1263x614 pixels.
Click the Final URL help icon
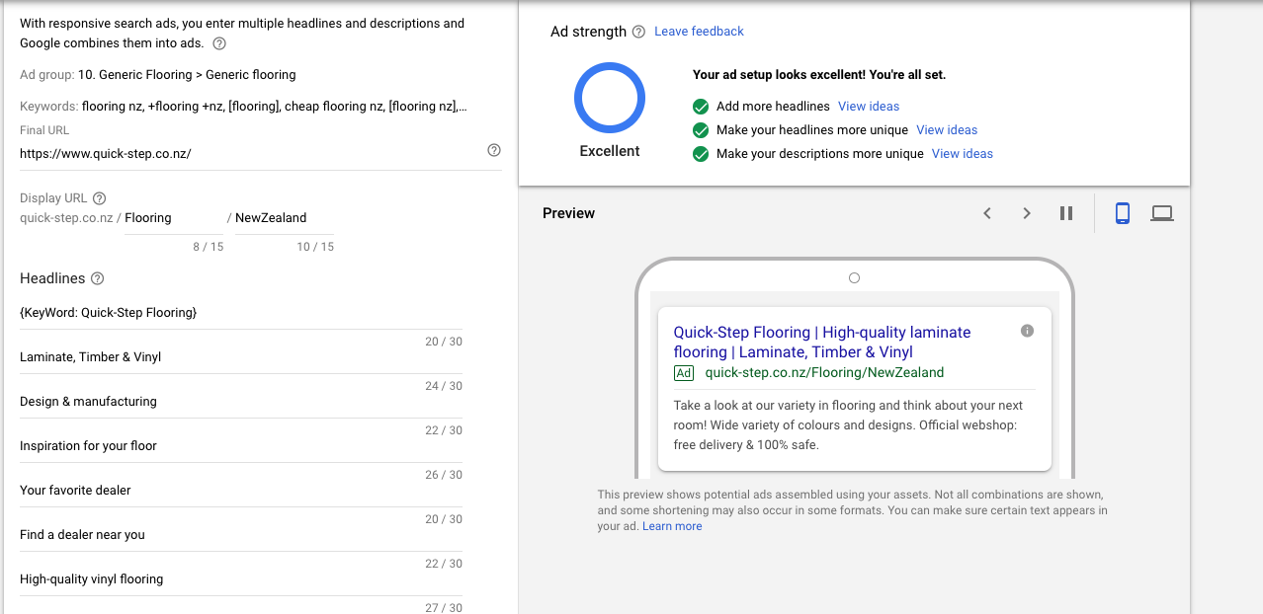point(494,150)
